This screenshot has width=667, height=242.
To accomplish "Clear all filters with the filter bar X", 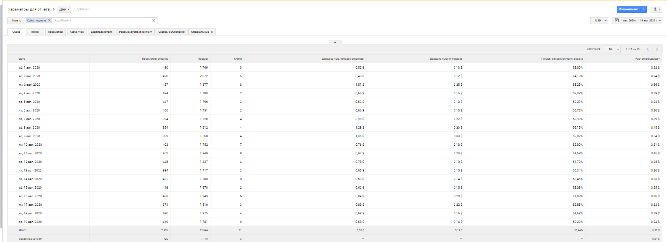I will [x=154, y=21].
